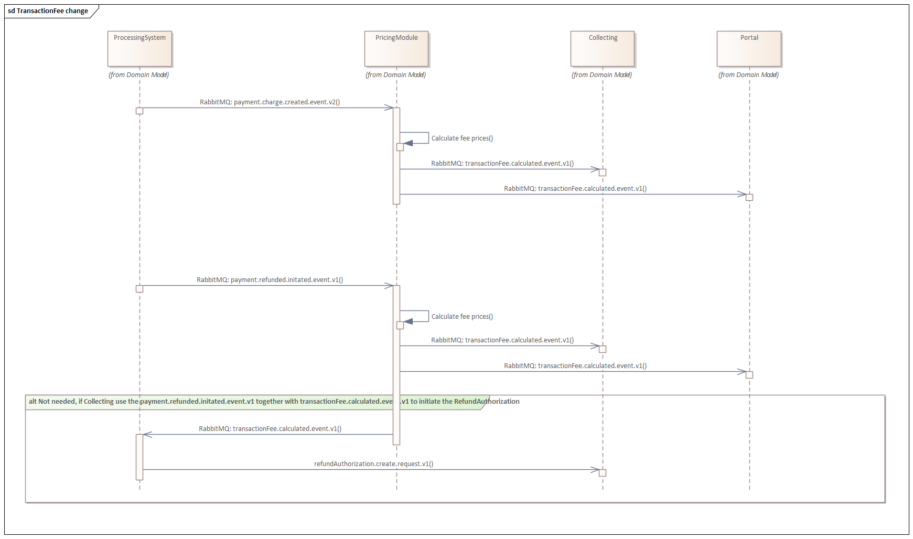Select the upper 'Calculate fee prices()' self-message label
Image resolution: width=913 pixels, height=539 pixels.
click(462, 138)
